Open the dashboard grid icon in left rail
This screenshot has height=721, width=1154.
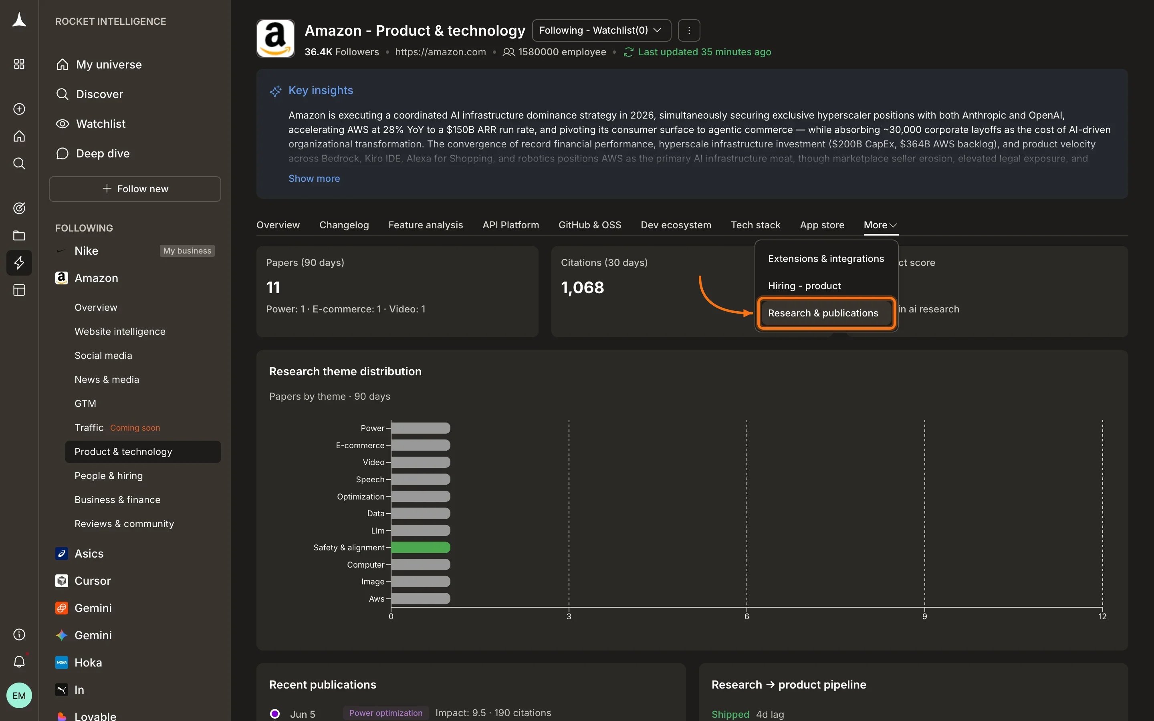pos(19,64)
